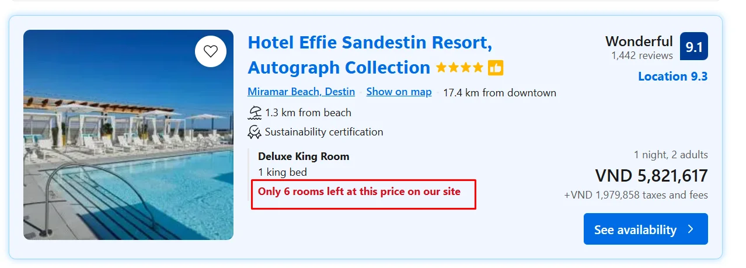Click the arrow chevron on See availability
Image resolution: width=746 pixels, height=268 pixels.
click(x=691, y=229)
